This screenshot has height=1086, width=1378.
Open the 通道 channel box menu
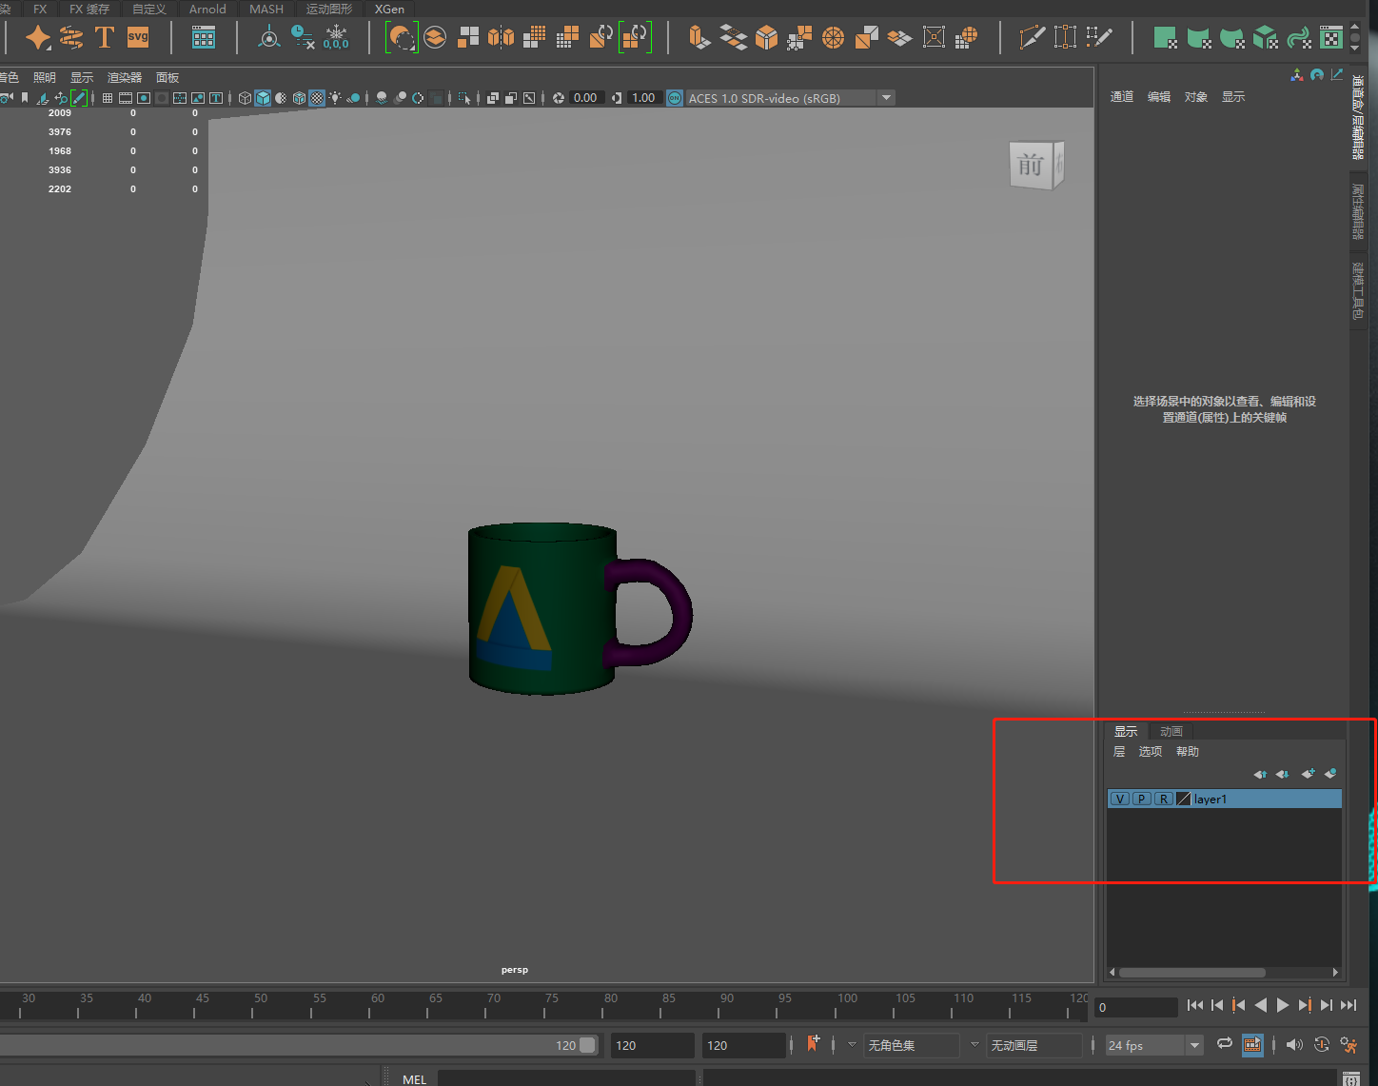click(x=1122, y=96)
